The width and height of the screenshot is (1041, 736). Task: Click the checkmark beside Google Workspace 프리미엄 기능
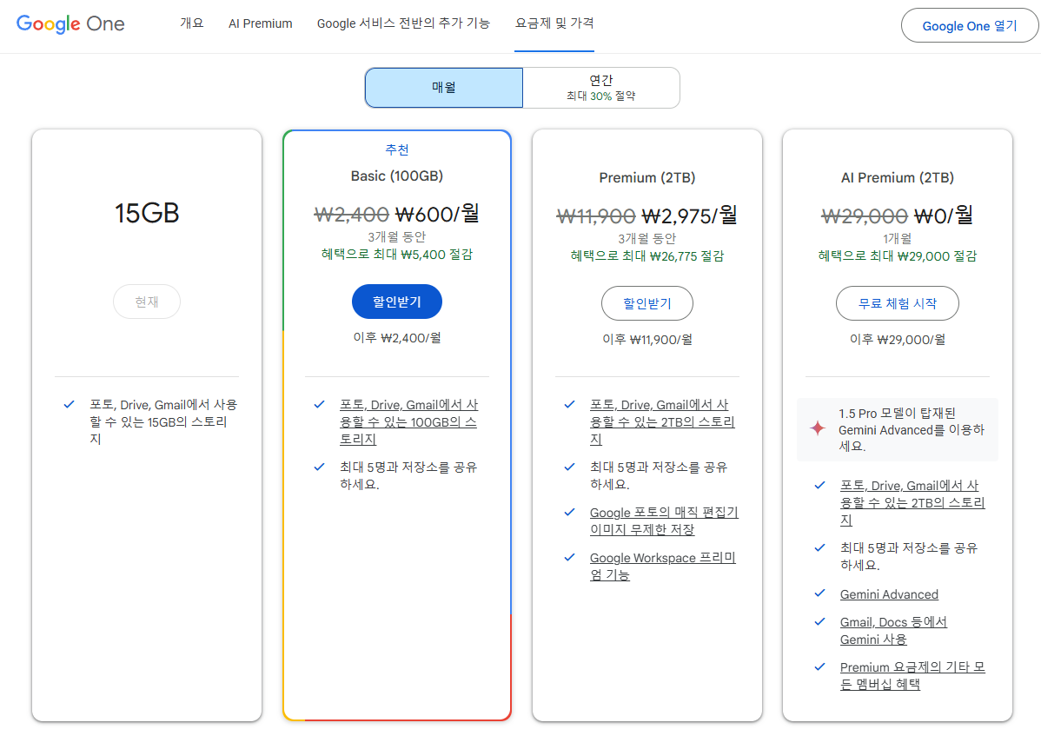click(569, 559)
